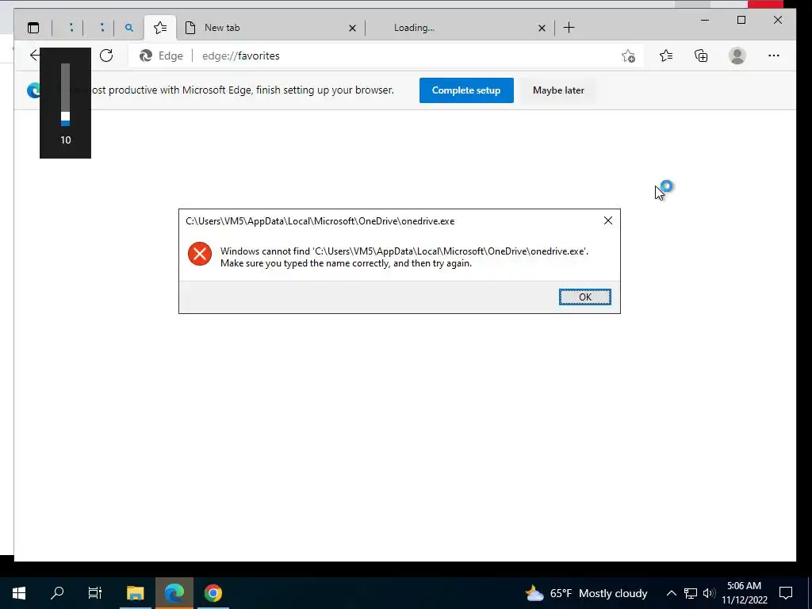
Task: Click the 'Windows cannot find' error message text
Action: coord(404,257)
